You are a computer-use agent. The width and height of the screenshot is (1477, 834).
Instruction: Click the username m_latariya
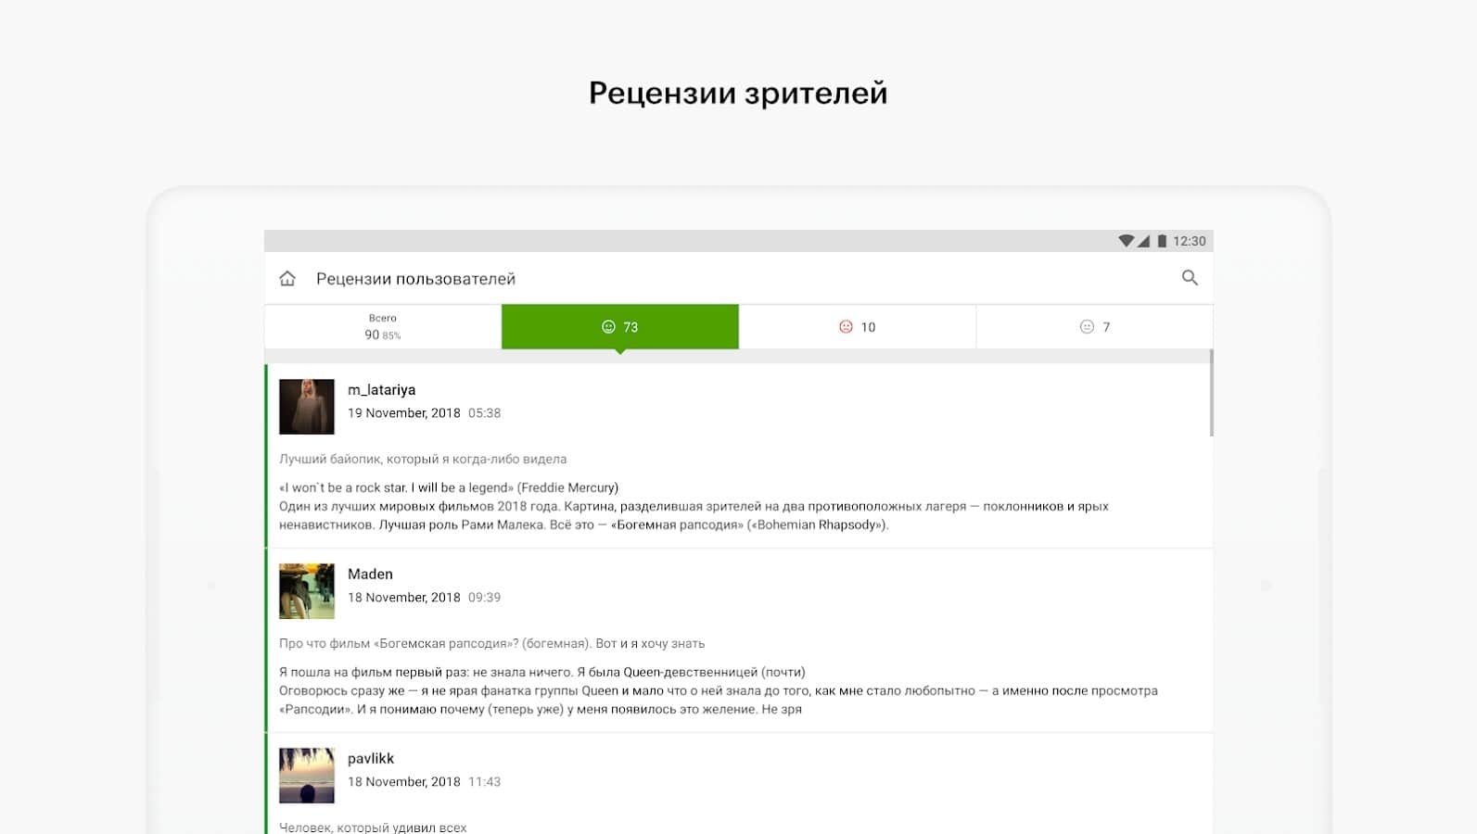tap(381, 390)
